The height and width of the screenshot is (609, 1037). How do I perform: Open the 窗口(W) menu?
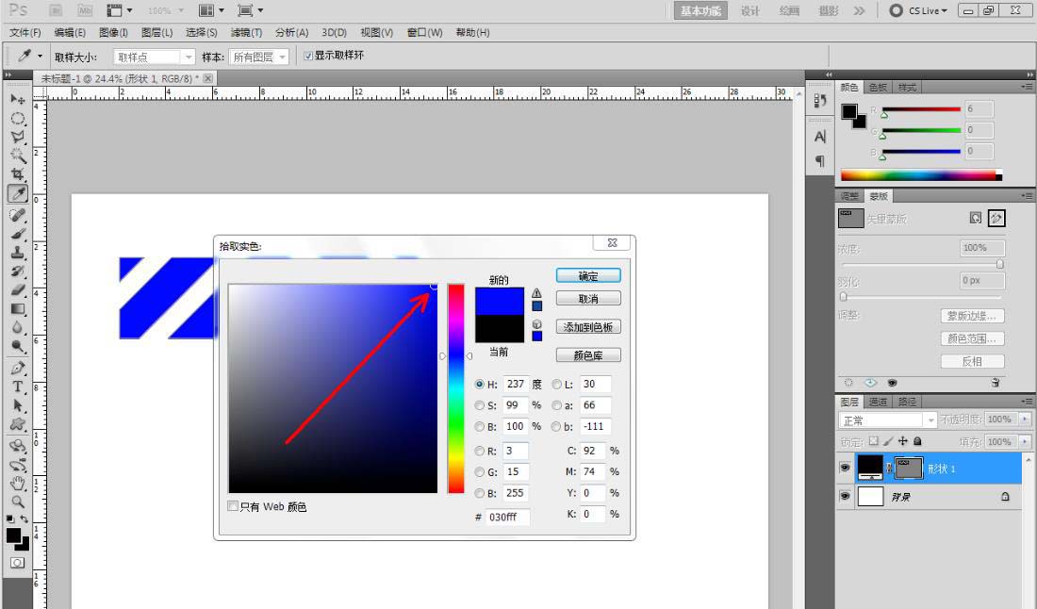click(x=424, y=32)
